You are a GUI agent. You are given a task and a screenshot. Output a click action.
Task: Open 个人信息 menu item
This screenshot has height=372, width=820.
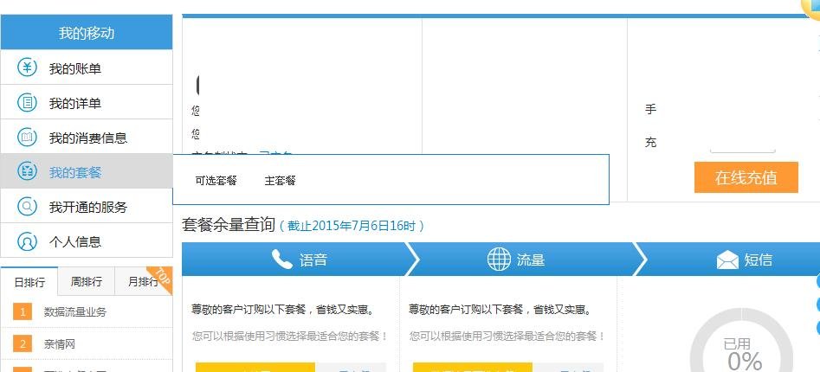[x=87, y=241]
